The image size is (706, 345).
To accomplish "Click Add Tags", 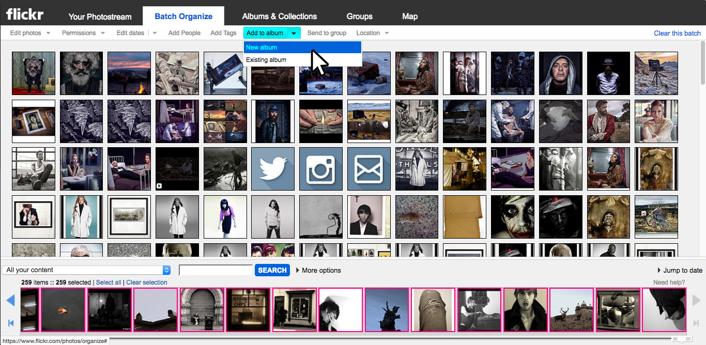I will click(223, 33).
